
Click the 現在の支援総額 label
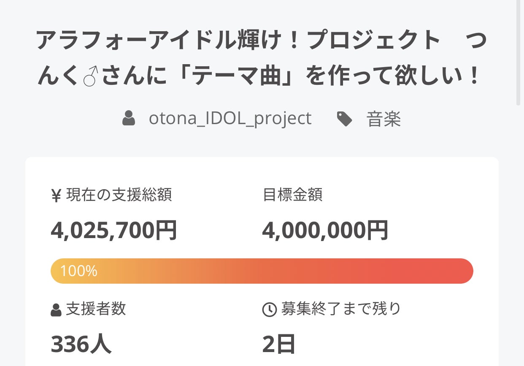tap(119, 195)
